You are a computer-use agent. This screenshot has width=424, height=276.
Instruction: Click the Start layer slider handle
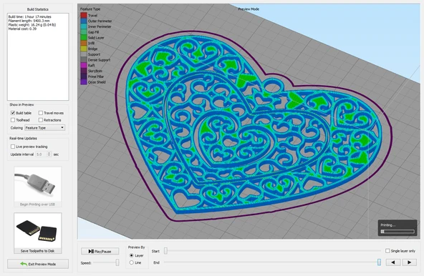(x=165, y=251)
